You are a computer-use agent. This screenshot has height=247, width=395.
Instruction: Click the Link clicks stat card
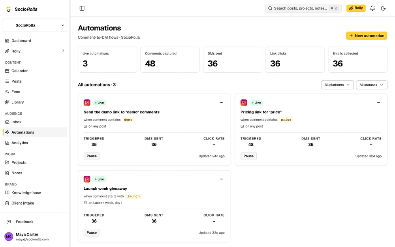point(295,60)
